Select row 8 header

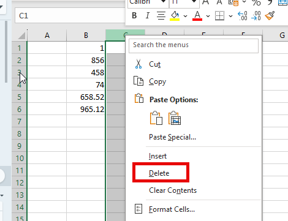[19, 133]
